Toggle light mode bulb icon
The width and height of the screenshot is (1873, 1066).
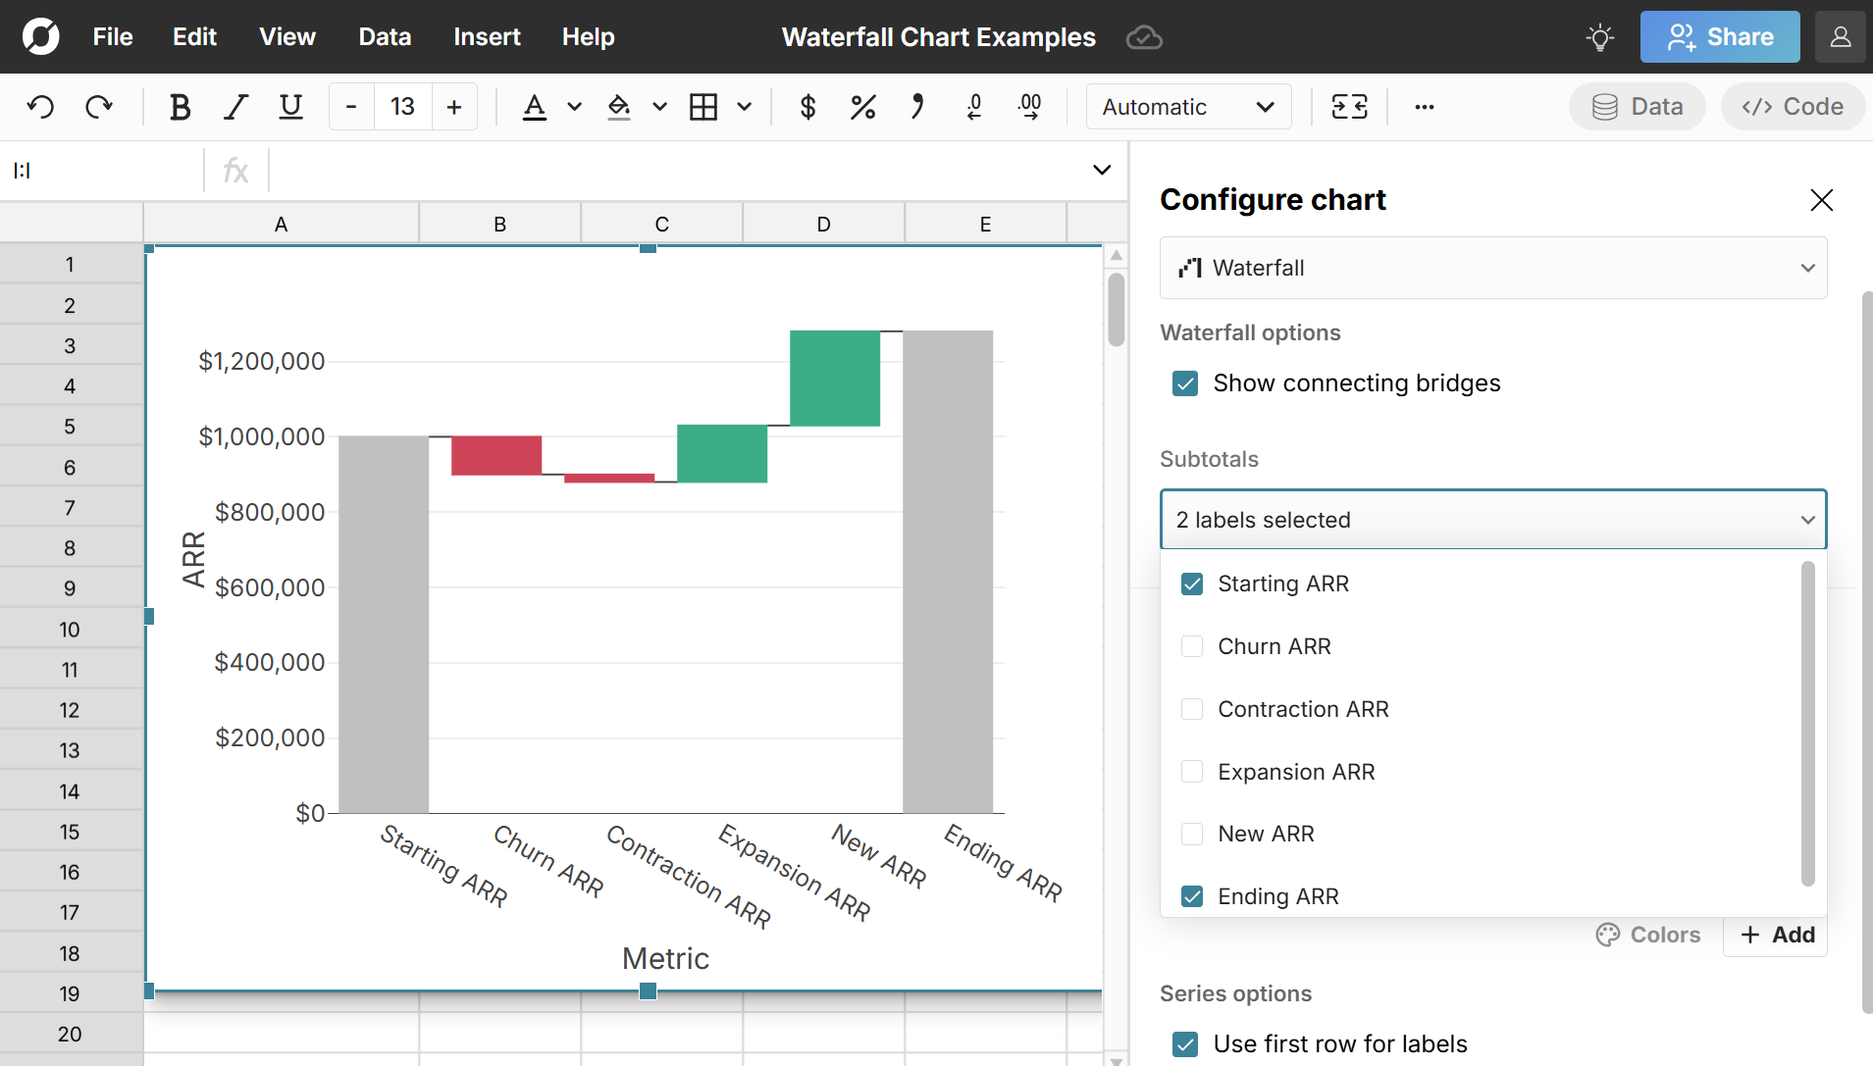(1599, 37)
